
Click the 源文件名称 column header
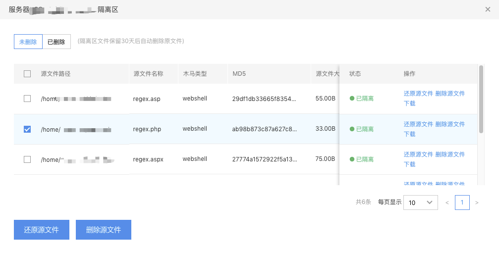point(148,74)
